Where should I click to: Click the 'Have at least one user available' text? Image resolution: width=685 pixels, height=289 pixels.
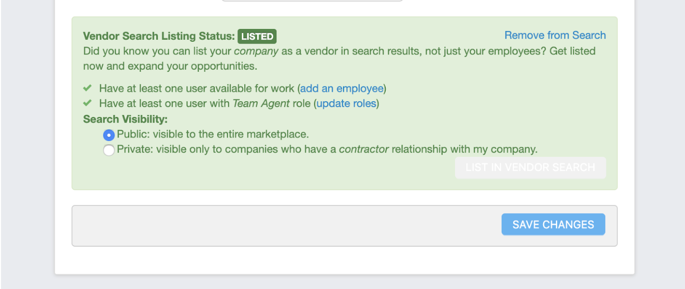(x=196, y=89)
